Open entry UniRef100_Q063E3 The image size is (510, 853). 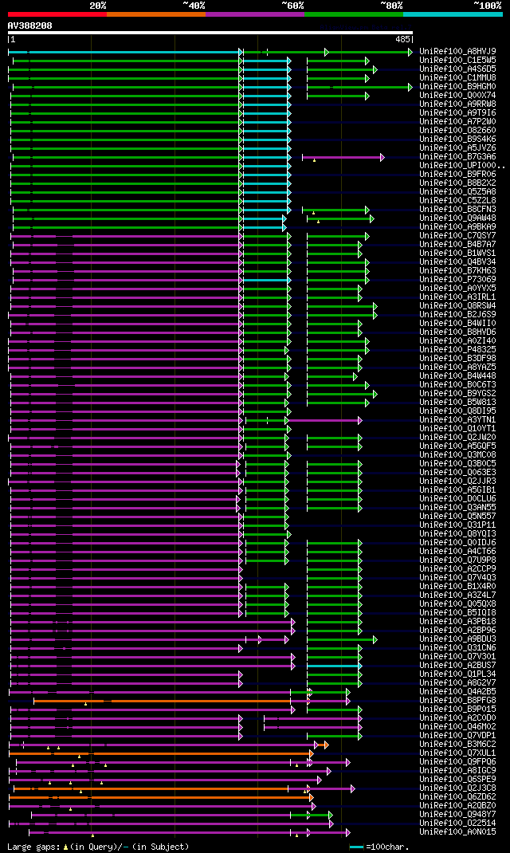pyautogui.click(x=457, y=472)
